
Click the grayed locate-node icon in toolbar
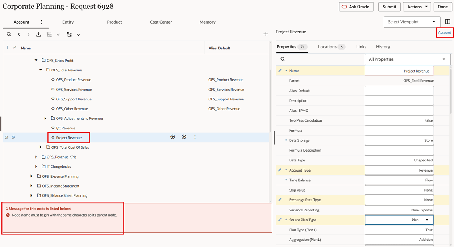pos(49,34)
